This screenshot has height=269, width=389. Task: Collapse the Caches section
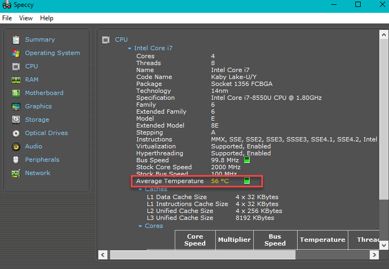coord(140,189)
